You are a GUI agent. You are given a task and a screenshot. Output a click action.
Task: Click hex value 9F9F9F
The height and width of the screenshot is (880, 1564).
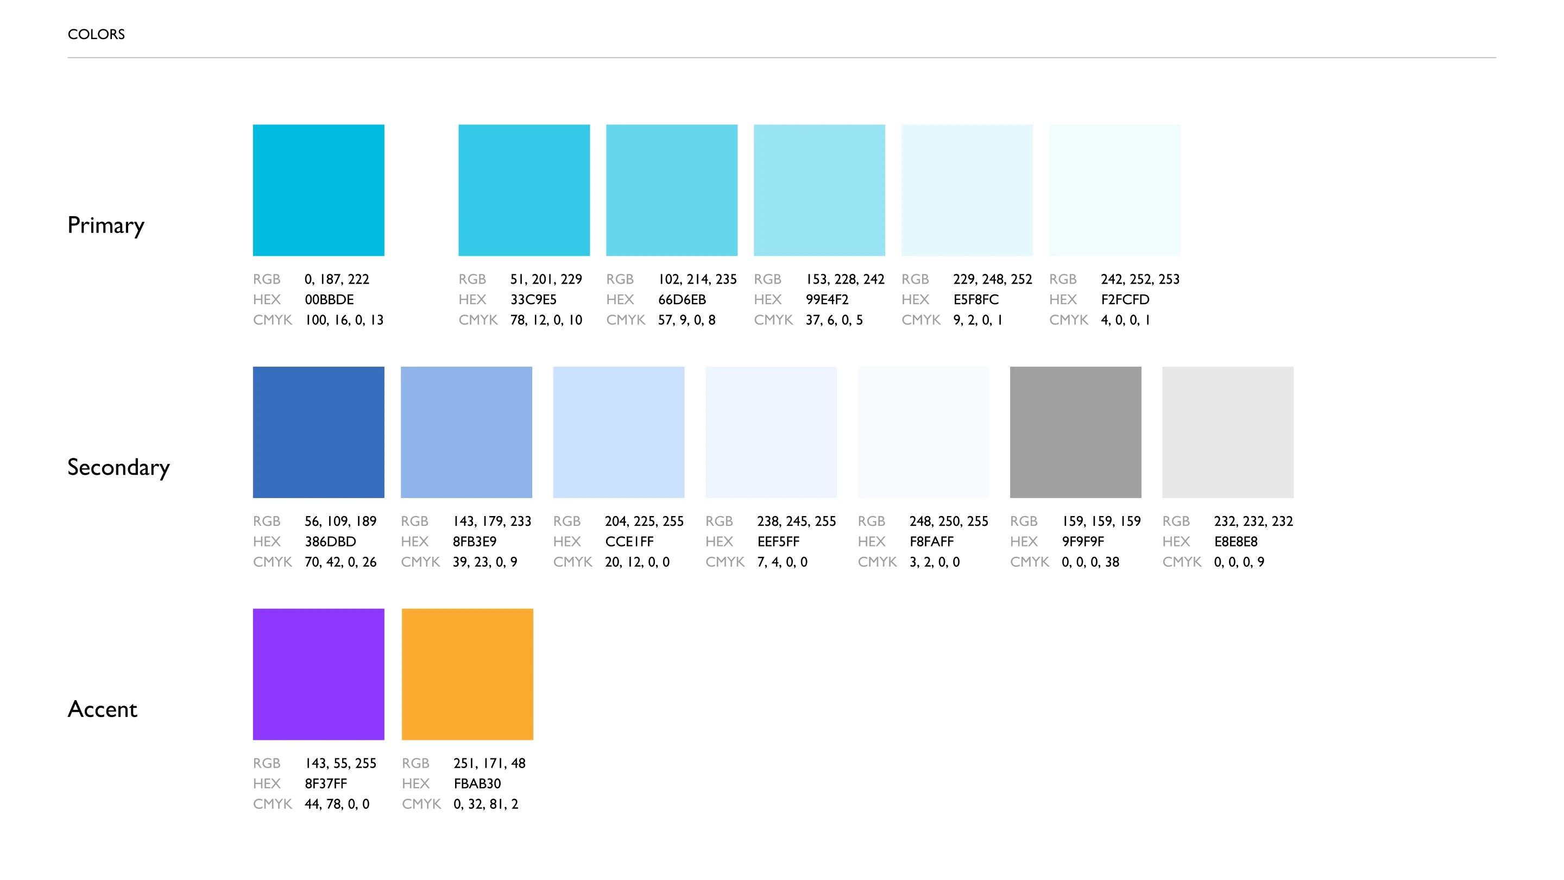[x=1082, y=542]
